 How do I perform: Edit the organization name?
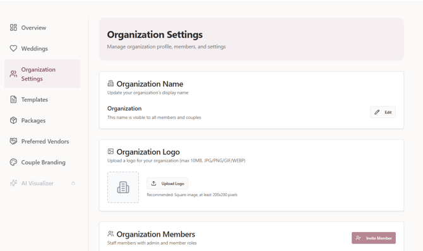(383, 112)
